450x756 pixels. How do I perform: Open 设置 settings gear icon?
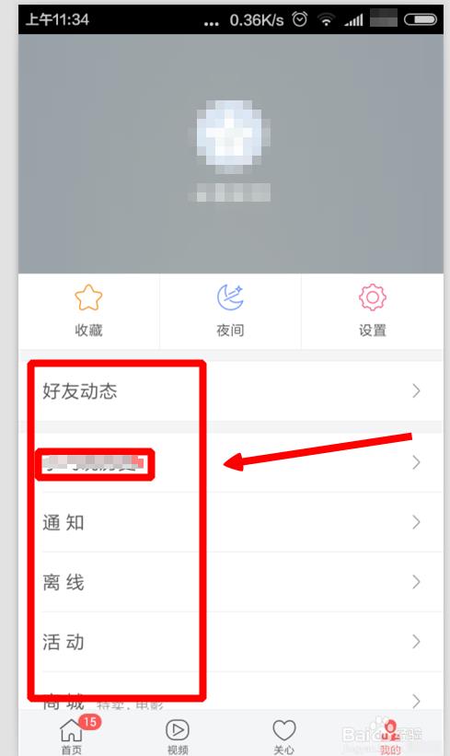pyautogui.click(x=372, y=297)
